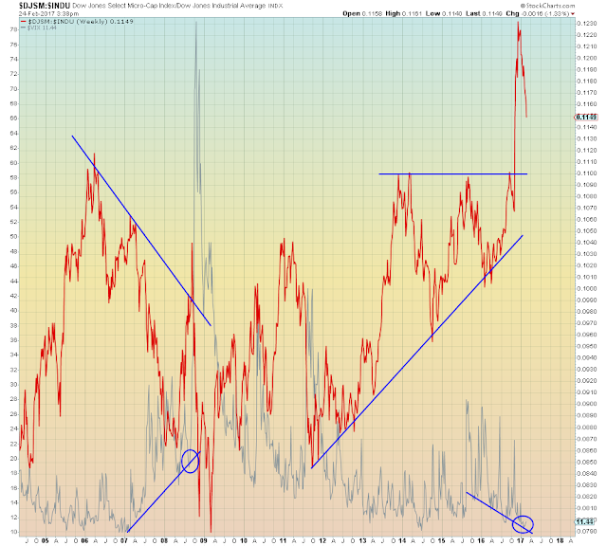Click the 11 year label on time axis
This screenshot has height=546, width=607.
[283, 541]
